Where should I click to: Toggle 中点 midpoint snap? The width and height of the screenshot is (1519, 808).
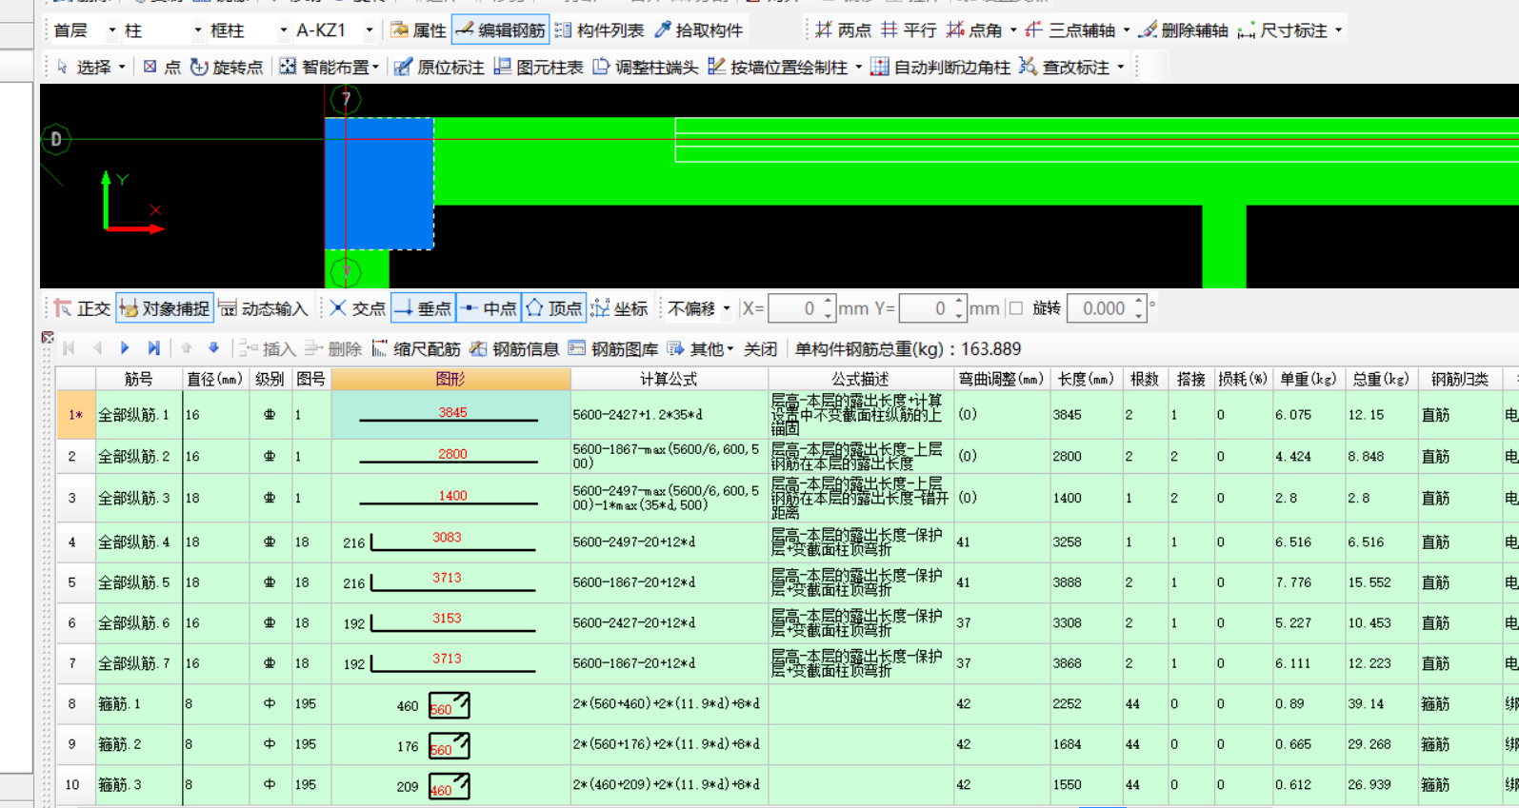pos(489,308)
